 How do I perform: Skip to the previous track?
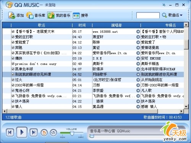pyautogui.click(x=10, y=133)
